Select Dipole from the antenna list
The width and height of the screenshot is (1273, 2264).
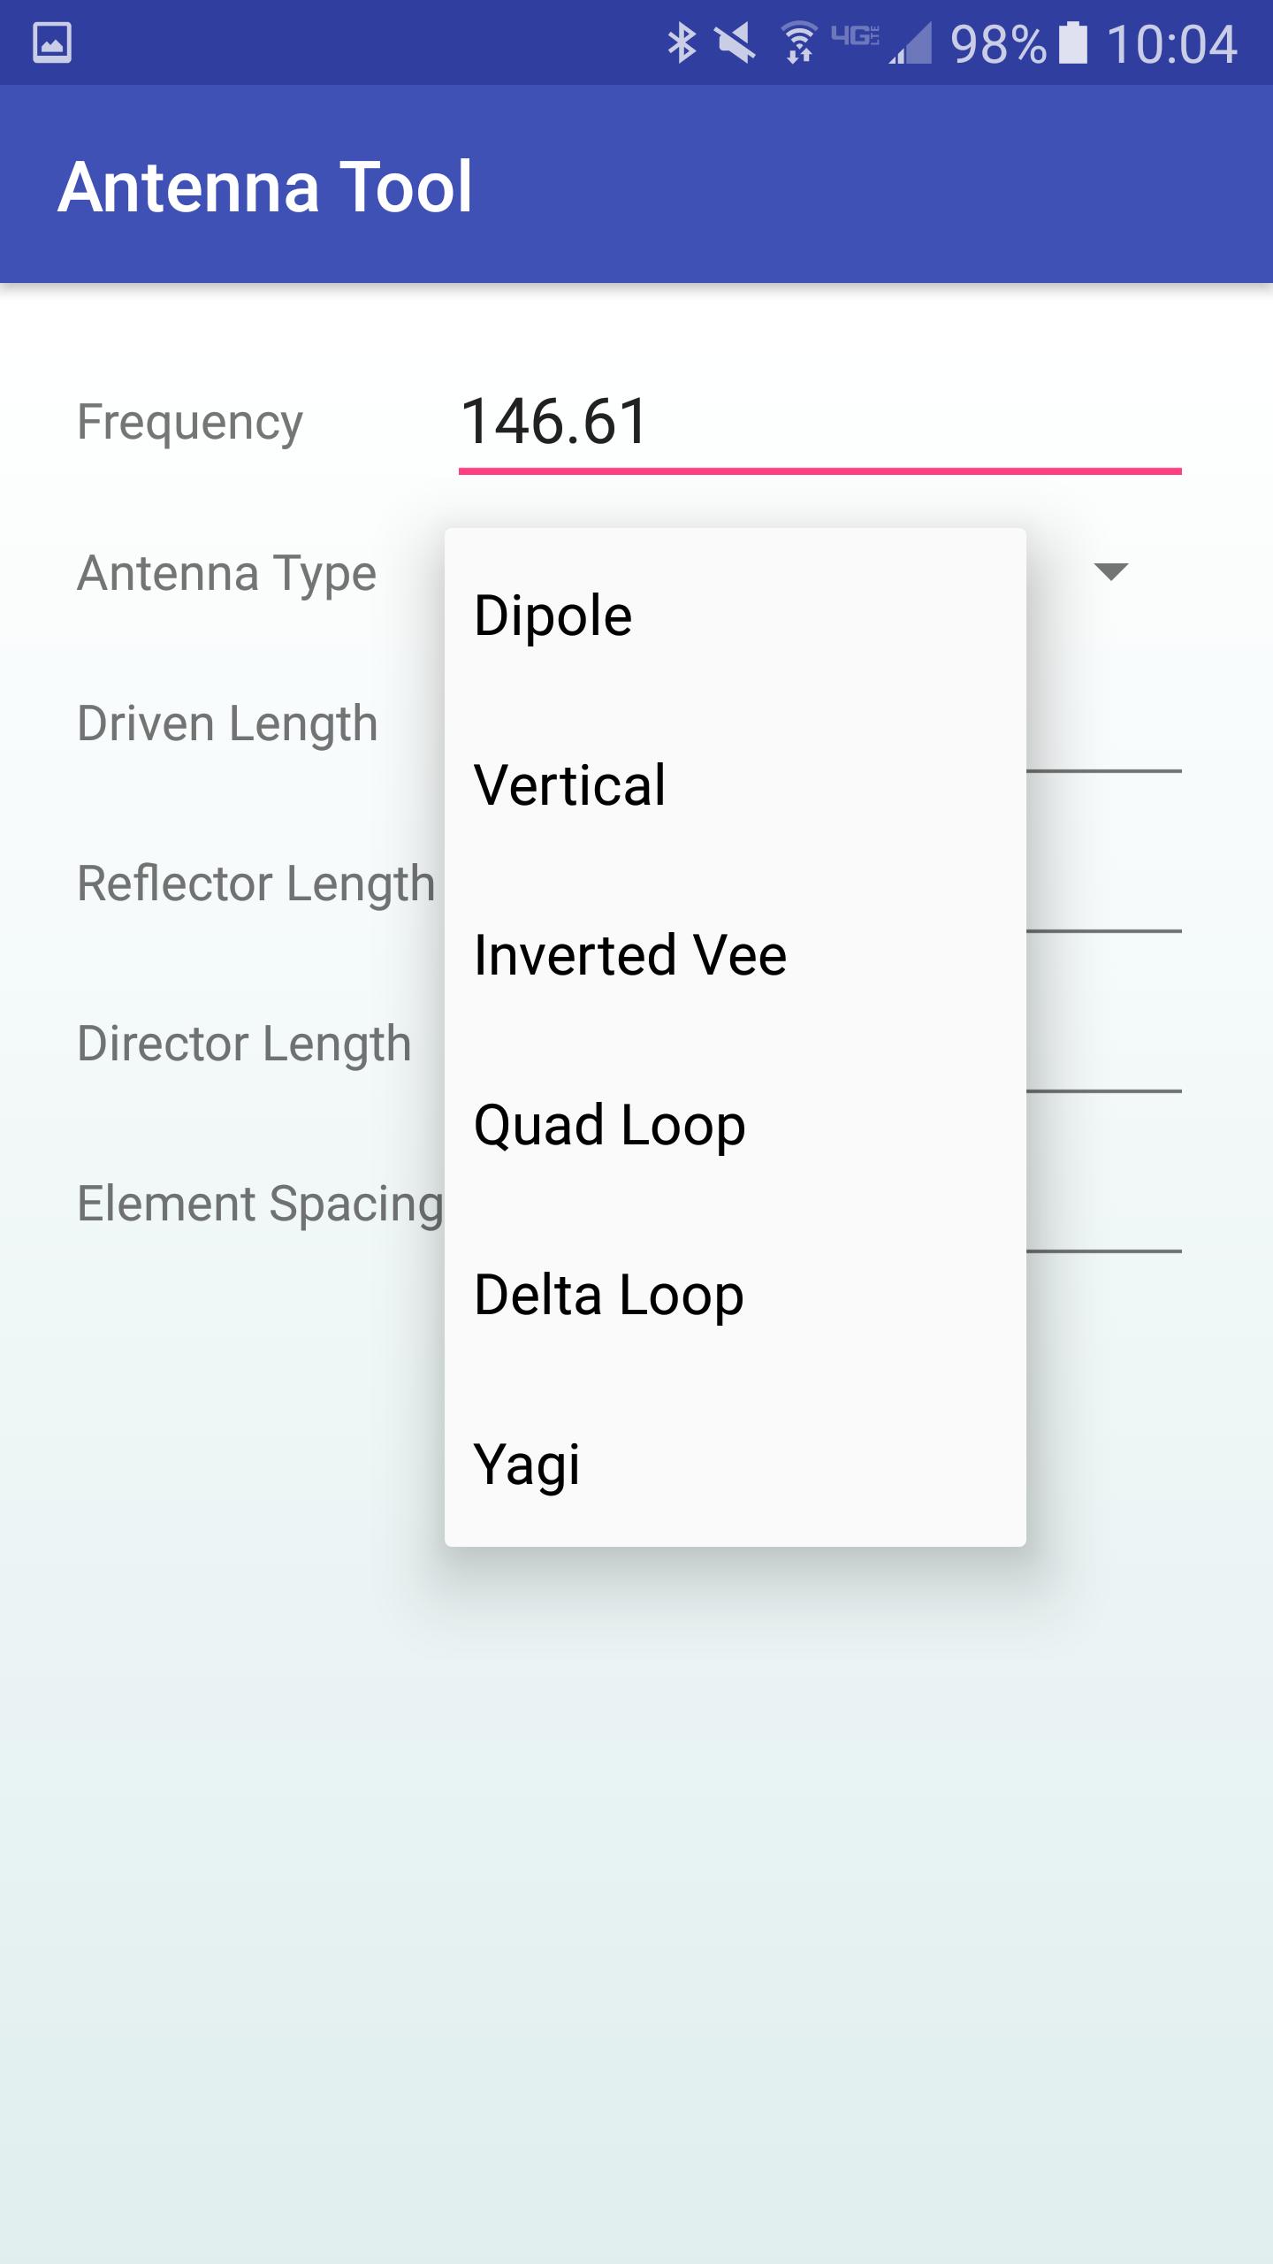pos(736,615)
